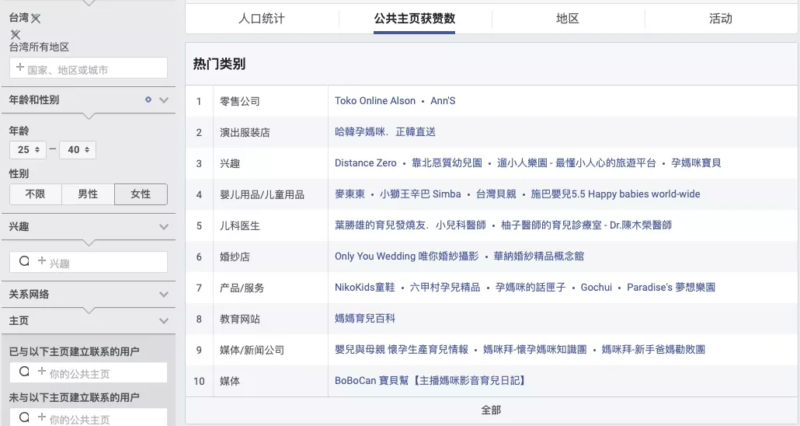
Task: Expand the 主页 section chevron
Action: click(x=164, y=321)
